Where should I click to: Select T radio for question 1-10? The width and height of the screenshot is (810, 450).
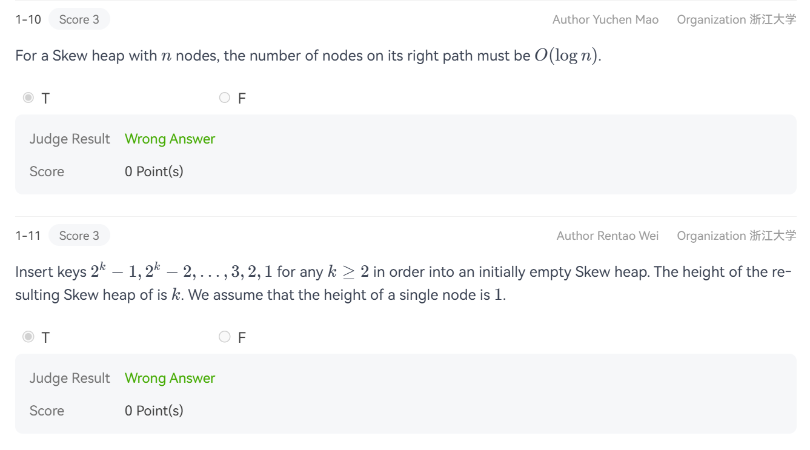pyautogui.click(x=28, y=98)
